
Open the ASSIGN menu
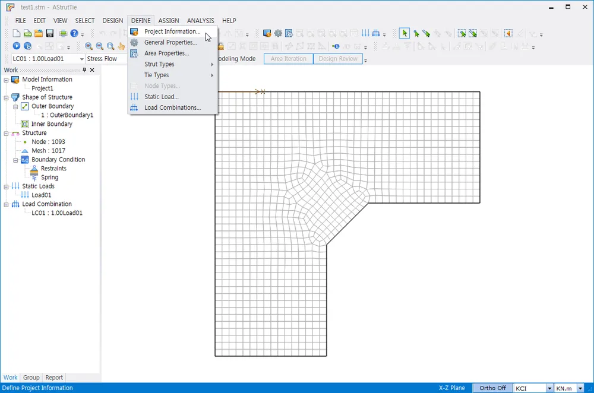click(169, 20)
